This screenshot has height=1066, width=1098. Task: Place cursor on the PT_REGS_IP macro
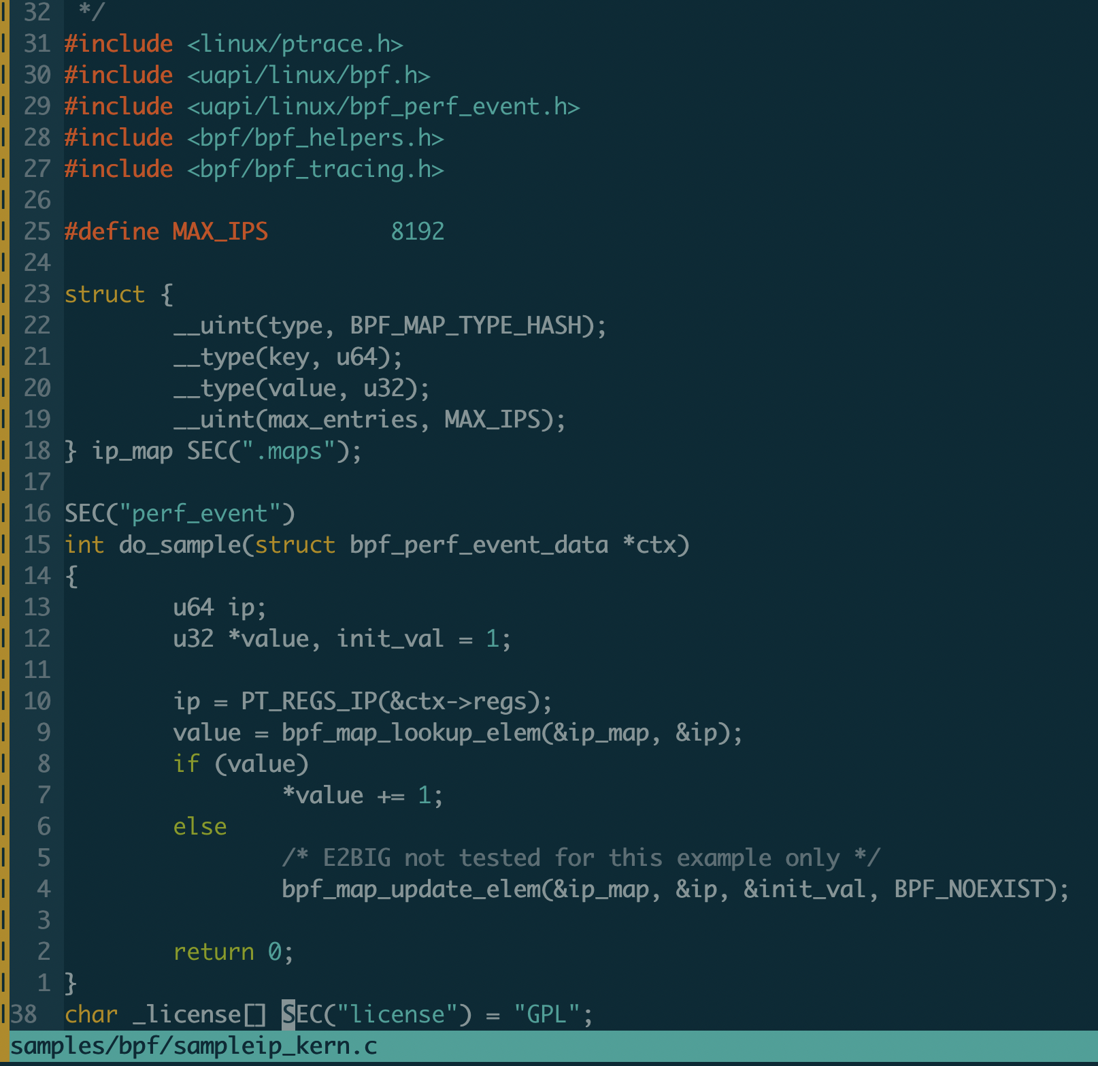(308, 701)
